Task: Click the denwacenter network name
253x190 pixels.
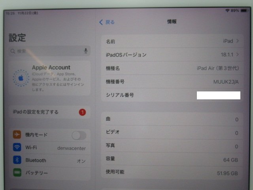Action: [72, 148]
